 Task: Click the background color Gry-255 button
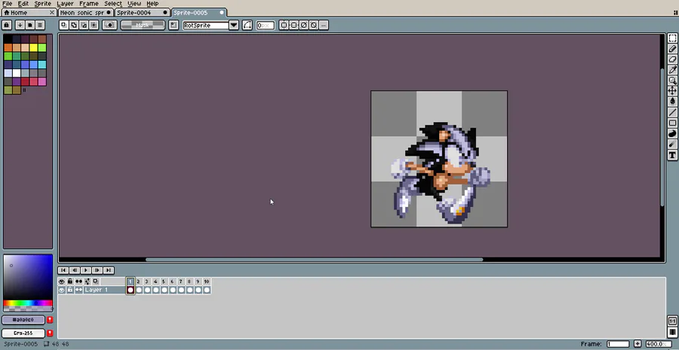pos(23,333)
